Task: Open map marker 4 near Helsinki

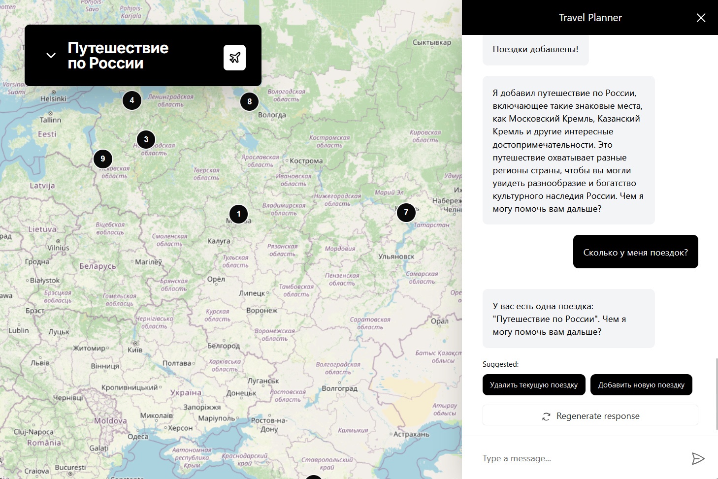Action: coord(131,100)
